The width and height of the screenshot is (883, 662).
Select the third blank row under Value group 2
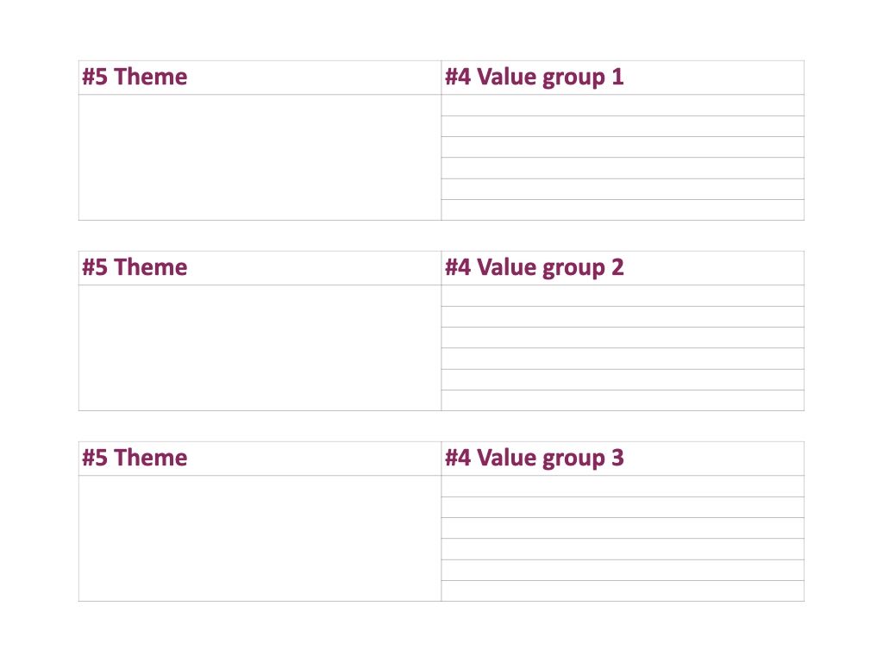pos(623,337)
